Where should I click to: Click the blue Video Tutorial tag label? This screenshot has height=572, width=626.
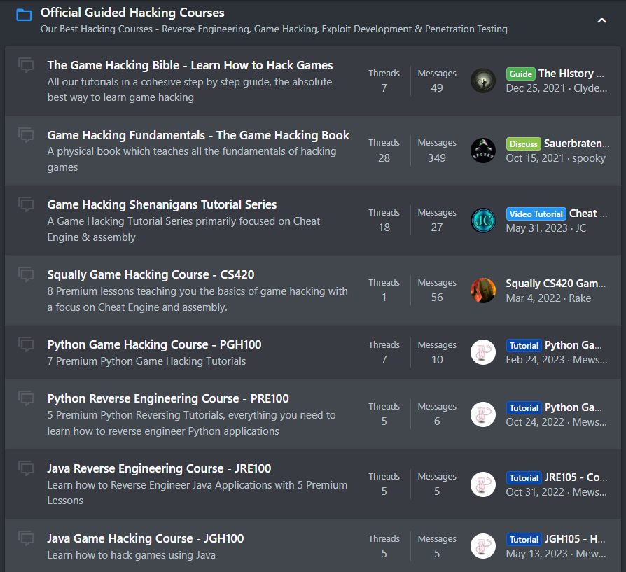[x=536, y=214]
